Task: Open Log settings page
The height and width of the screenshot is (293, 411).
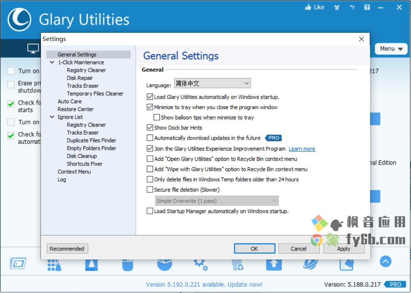Action: click(62, 180)
